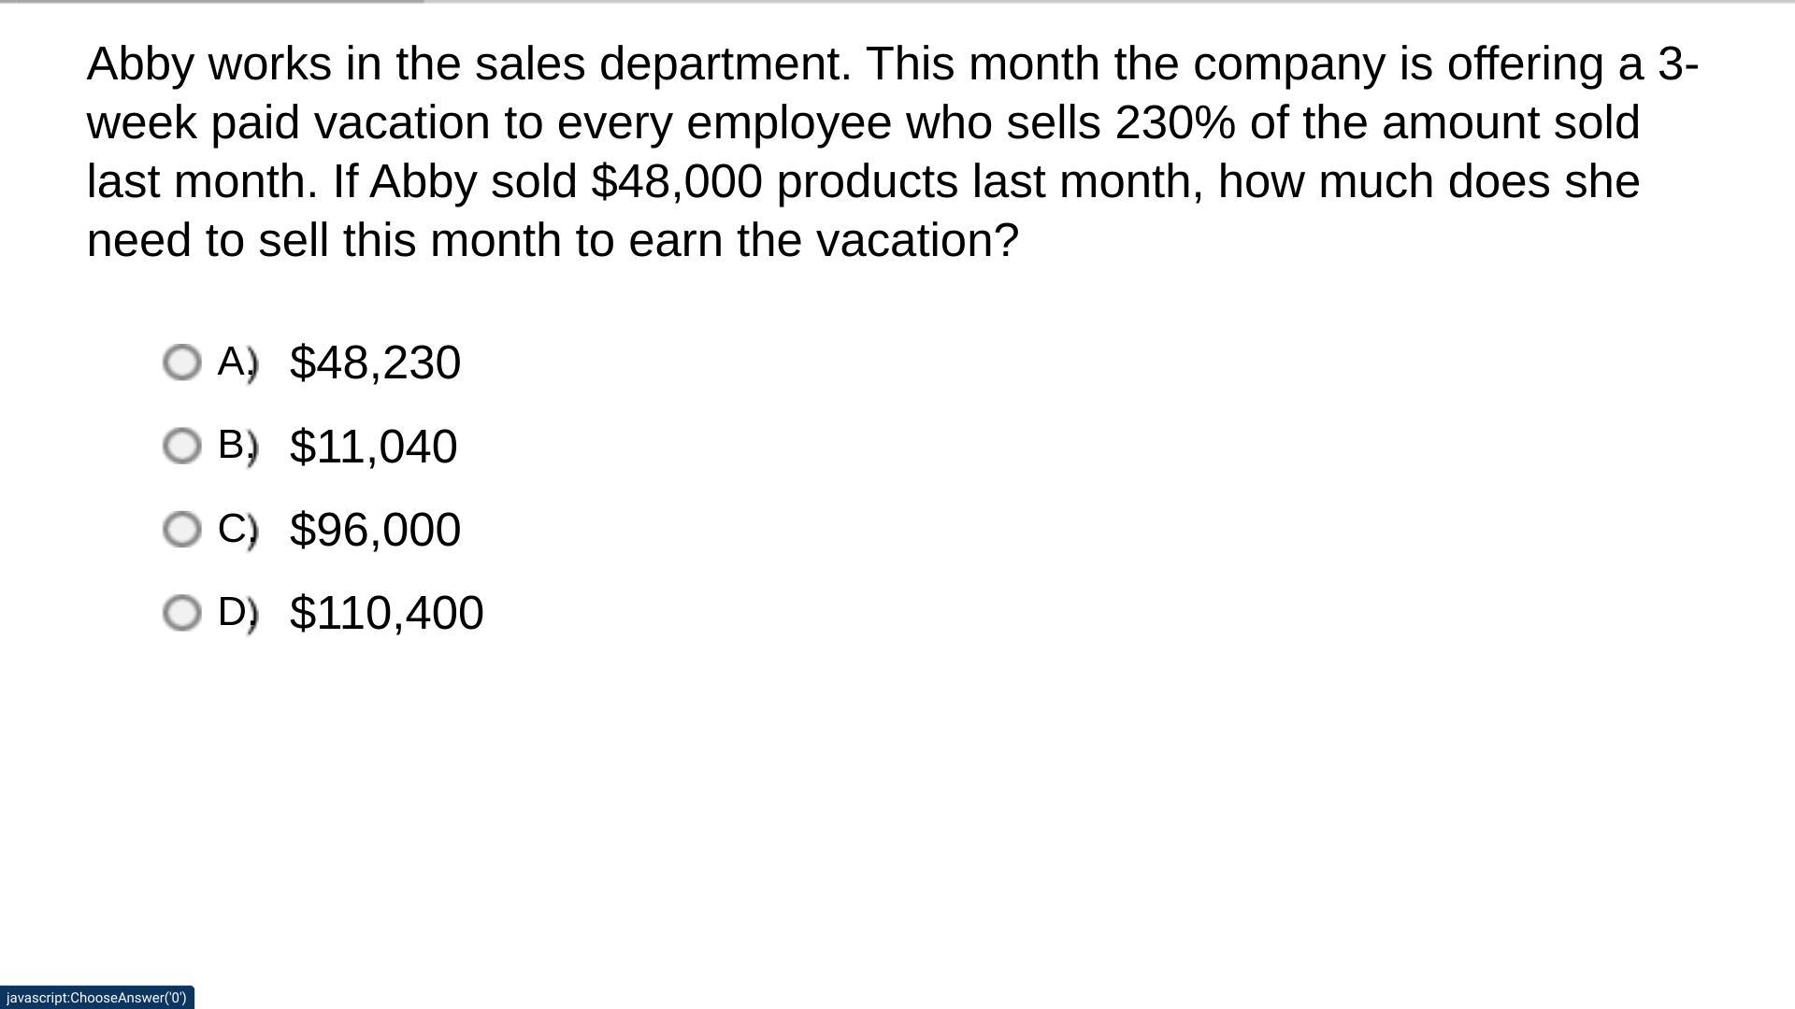Click the word Abby starting the question
The image size is (1795, 1009).
pyautogui.click(x=140, y=65)
